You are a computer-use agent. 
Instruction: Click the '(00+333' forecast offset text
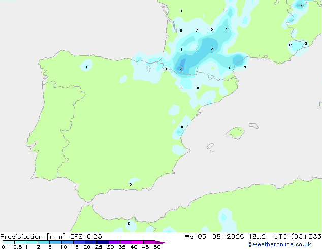pos(306,237)
